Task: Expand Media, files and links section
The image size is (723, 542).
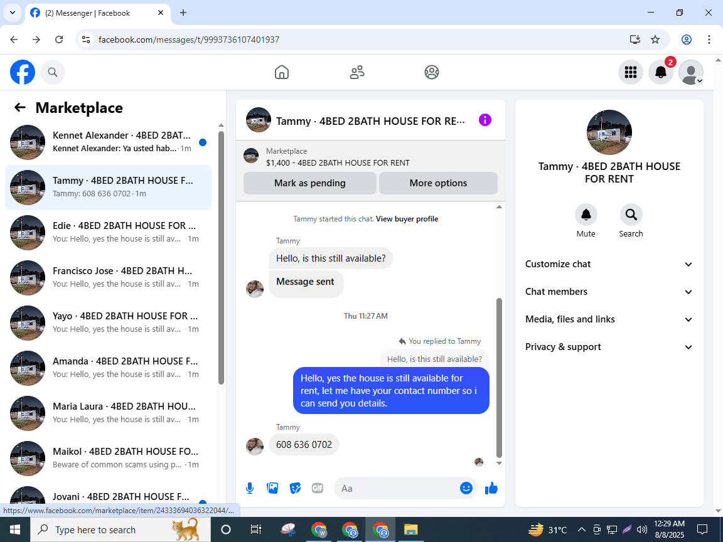Action: coord(609,319)
